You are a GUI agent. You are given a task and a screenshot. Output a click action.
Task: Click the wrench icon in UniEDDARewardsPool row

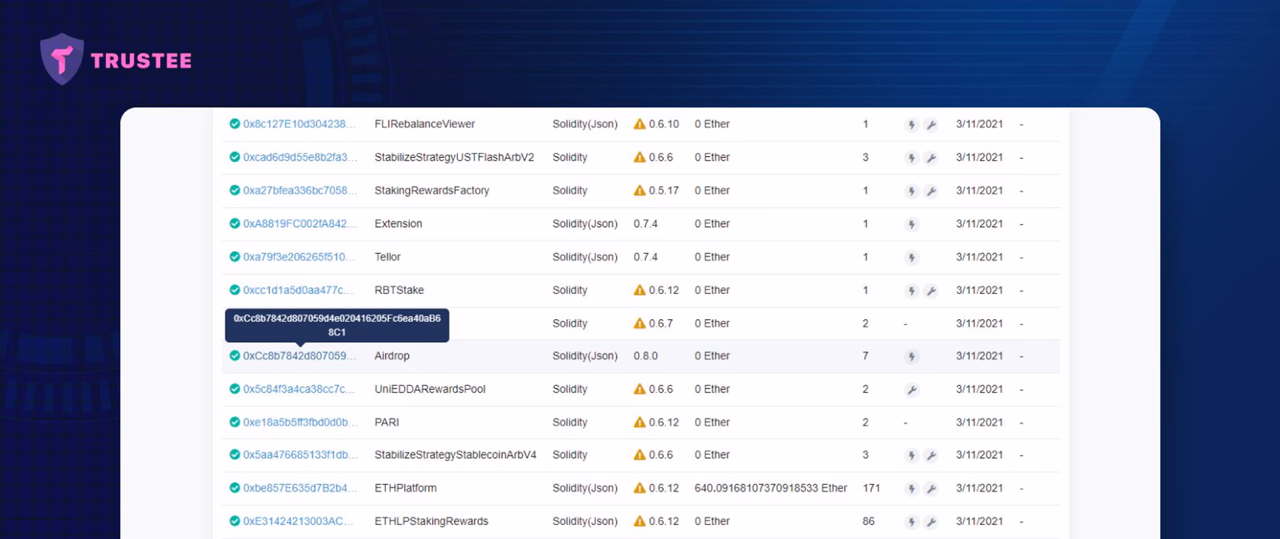tap(912, 390)
